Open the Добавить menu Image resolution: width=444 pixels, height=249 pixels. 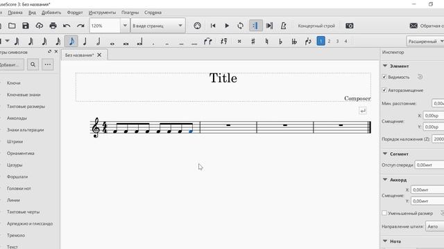51,12
